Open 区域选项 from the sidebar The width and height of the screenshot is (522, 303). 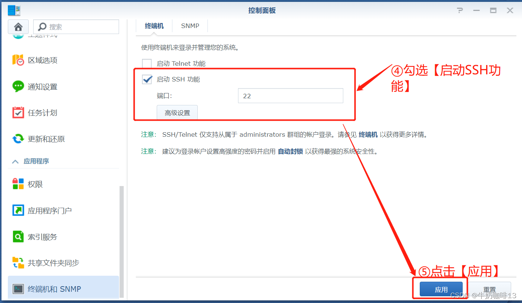(63, 60)
